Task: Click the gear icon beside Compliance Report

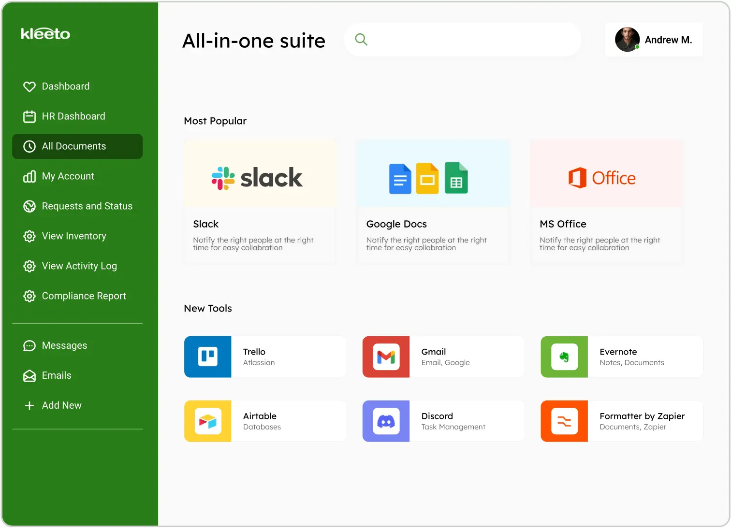Action: 29,296
